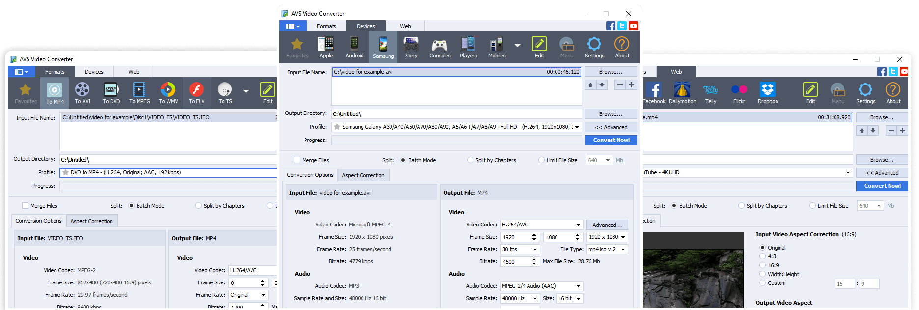Select To WMV format
The height and width of the screenshot is (310, 919).
pyautogui.click(x=168, y=93)
